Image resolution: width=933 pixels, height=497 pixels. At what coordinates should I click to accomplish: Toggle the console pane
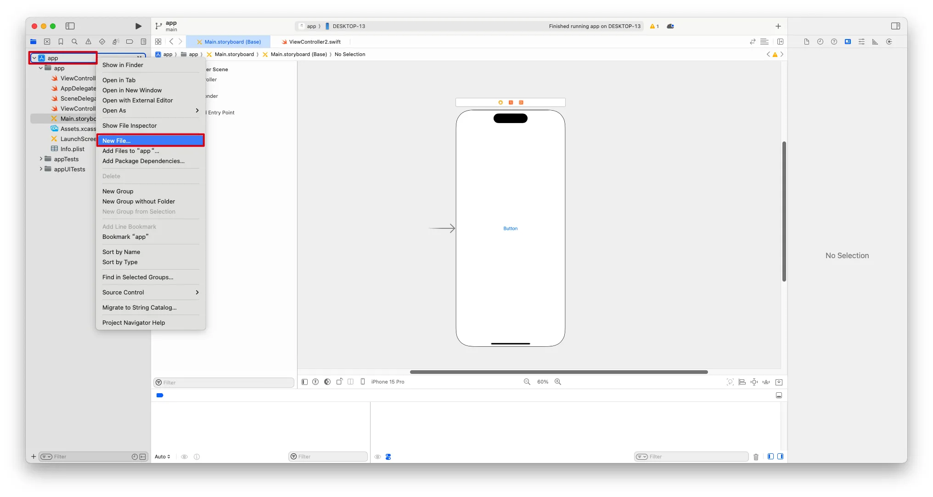click(x=780, y=457)
